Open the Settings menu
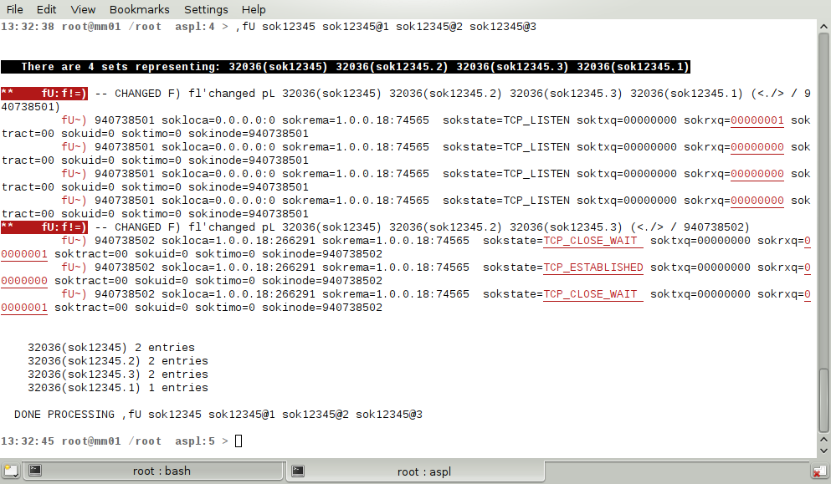This screenshot has width=831, height=484. click(x=206, y=9)
